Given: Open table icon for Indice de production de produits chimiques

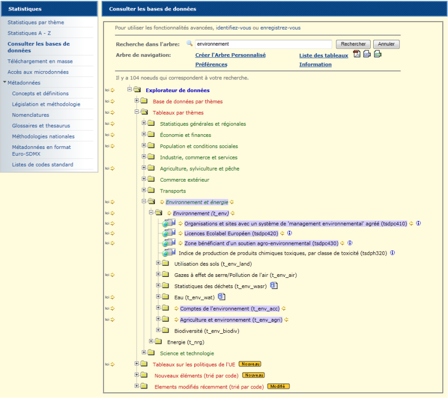Looking at the screenshot, I should click(169, 253).
